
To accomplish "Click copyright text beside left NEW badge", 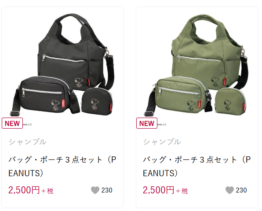I will click(27, 125).
